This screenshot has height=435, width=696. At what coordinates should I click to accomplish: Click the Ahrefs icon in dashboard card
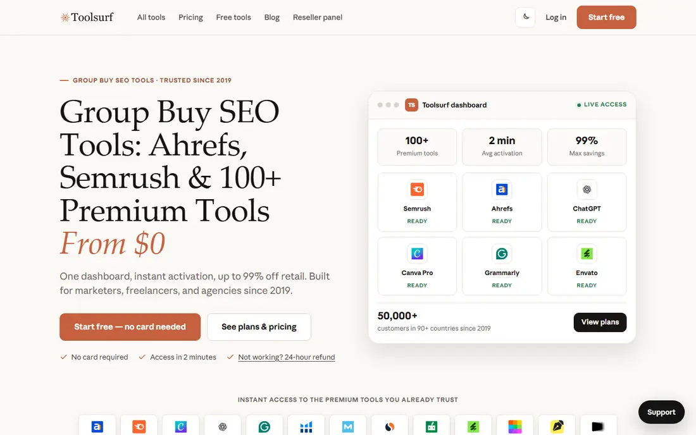(x=502, y=189)
